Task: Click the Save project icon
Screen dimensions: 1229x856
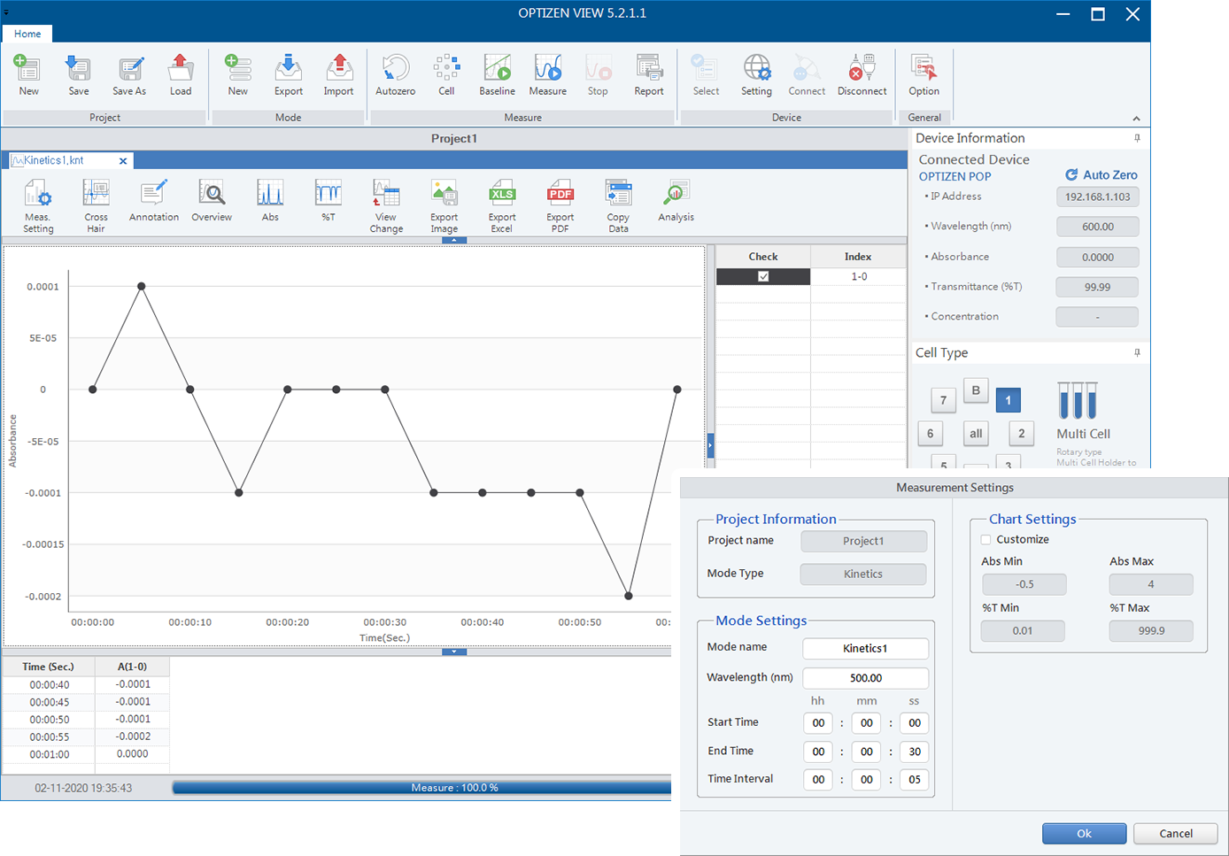Action: (78, 69)
